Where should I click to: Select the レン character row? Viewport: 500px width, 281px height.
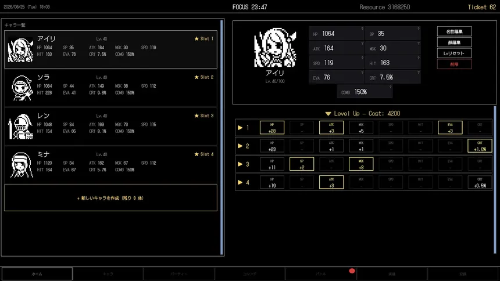tap(110, 127)
